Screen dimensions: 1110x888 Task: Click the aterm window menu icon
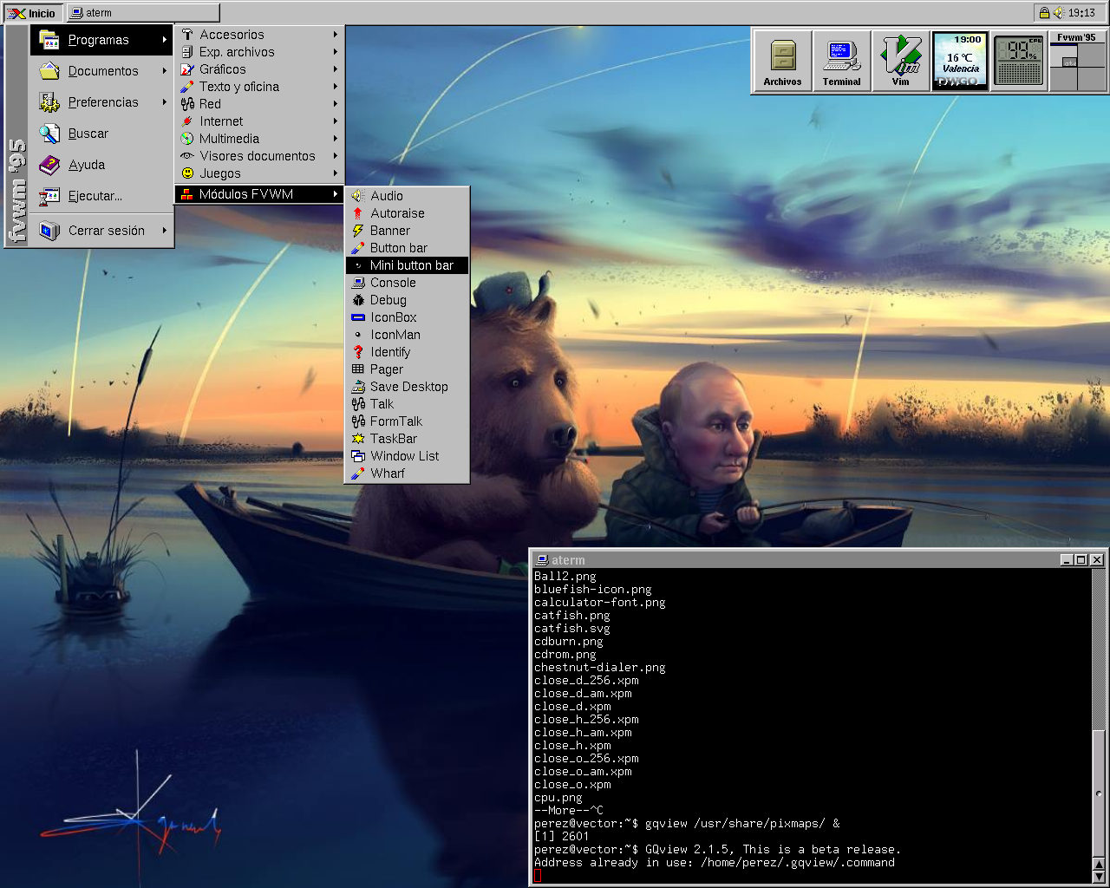click(x=541, y=560)
